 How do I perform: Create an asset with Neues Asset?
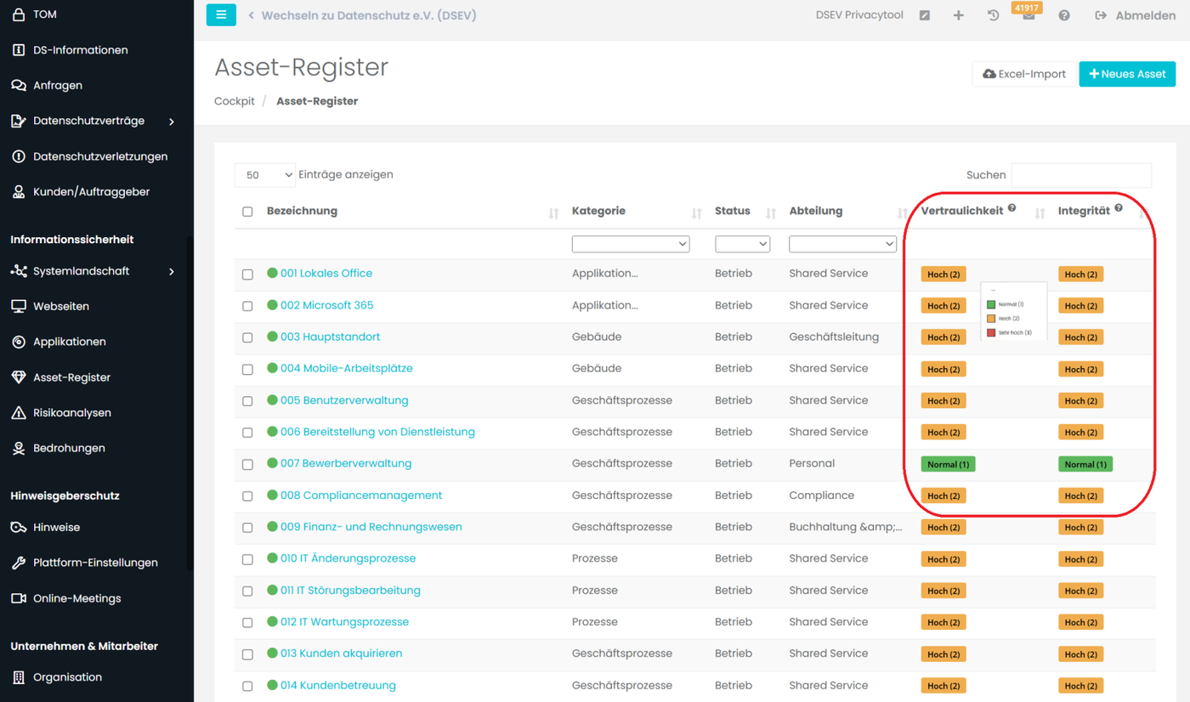[1127, 74]
